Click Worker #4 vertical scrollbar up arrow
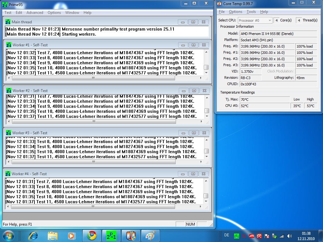The image size is (323, 242). 206,181
